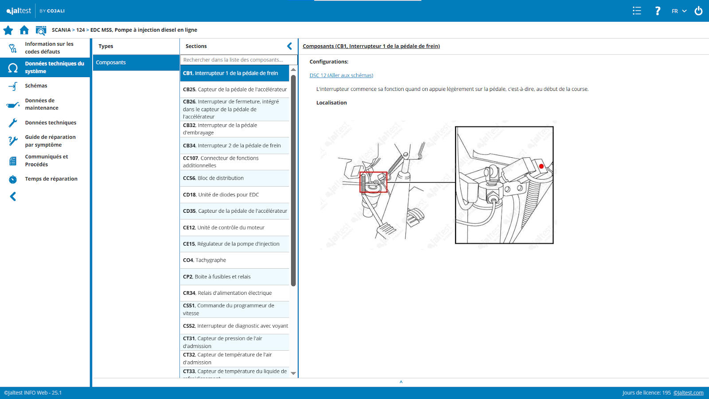Open the Schémas menu item
The height and width of the screenshot is (399, 709).
[36, 86]
